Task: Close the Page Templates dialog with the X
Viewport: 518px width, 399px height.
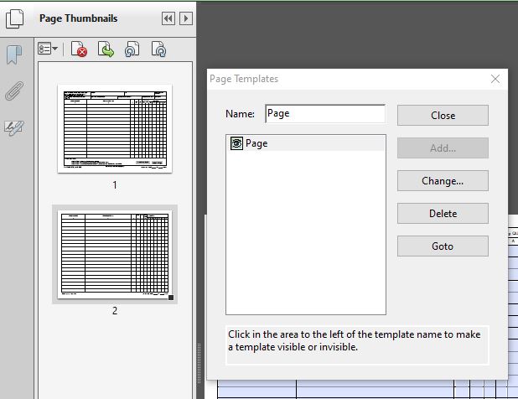Action: click(x=495, y=79)
